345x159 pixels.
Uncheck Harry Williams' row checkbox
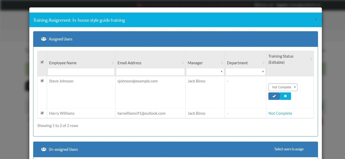tap(42, 113)
